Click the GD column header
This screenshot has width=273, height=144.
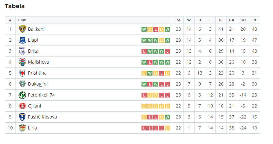[243, 20]
